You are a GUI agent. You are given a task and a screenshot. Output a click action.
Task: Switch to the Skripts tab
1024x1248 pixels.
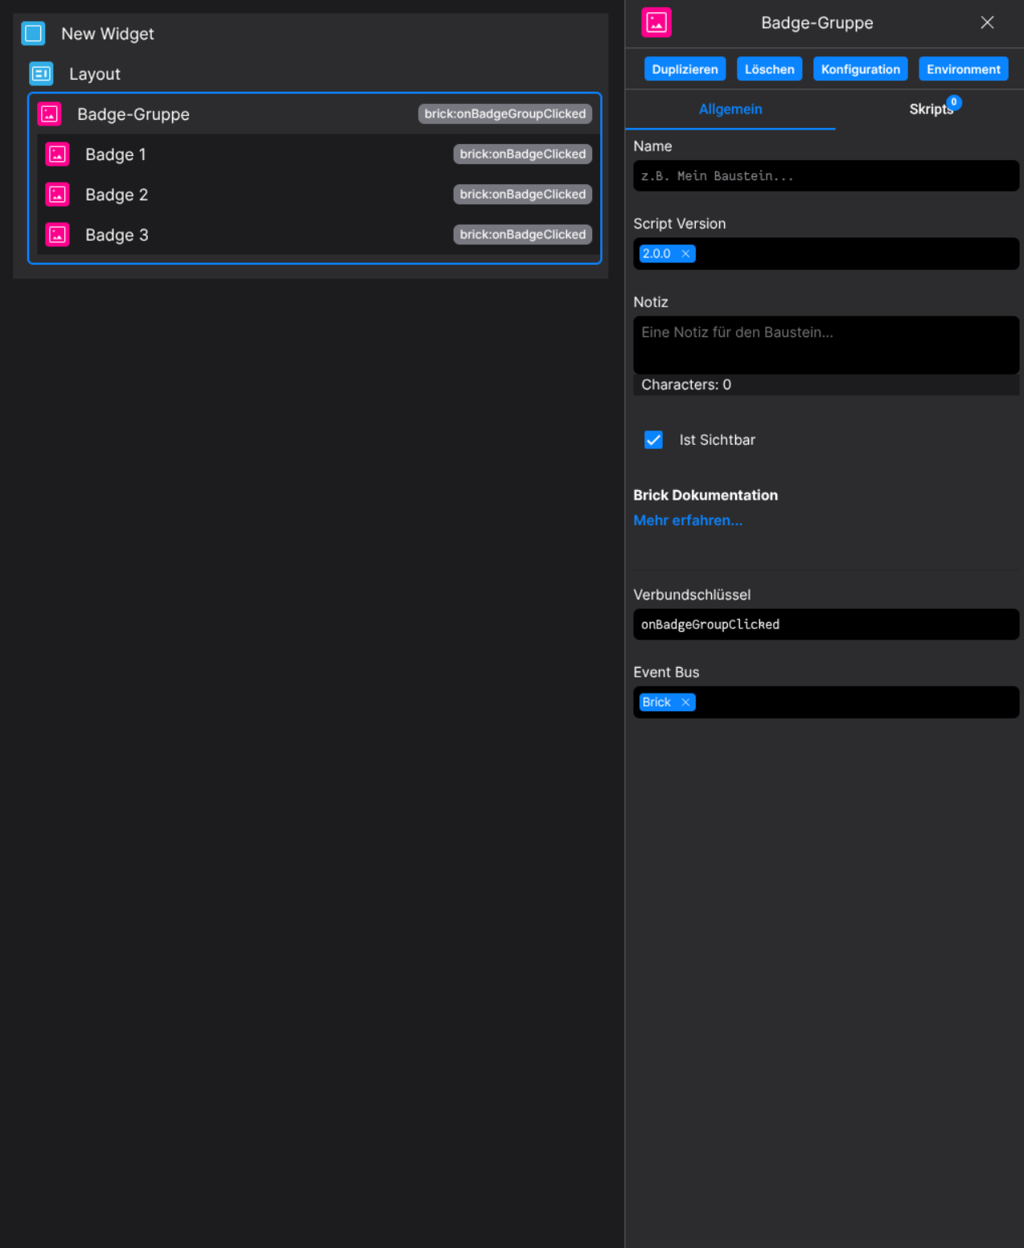tap(930, 109)
